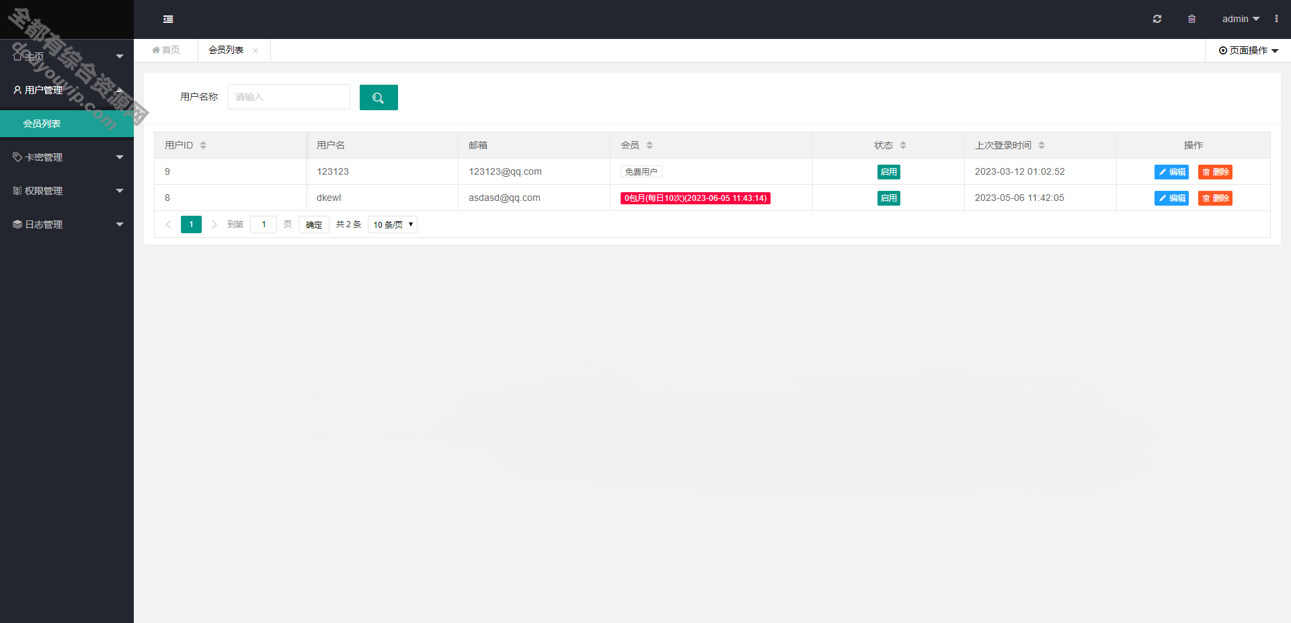Image resolution: width=1291 pixels, height=623 pixels.
Task: Sort by 上次登录时间 column
Action: (1042, 145)
